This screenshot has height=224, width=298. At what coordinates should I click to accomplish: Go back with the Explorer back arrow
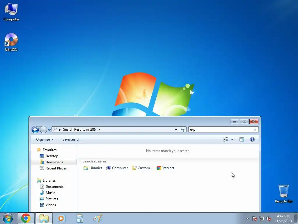pyautogui.click(x=35, y=129)
